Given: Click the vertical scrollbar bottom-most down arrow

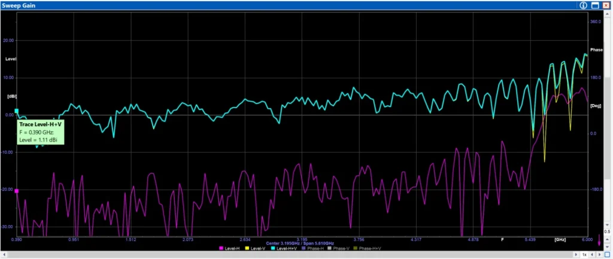Looking at the screenshot, I should (x=607, y=247).
